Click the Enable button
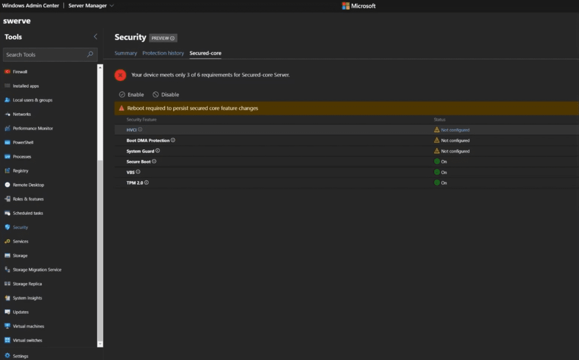The height and width of the screenshot is (360, 579). coord(132,95)
